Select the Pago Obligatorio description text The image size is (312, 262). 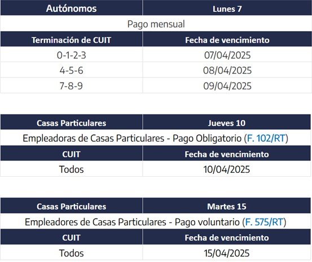(155, 138)
